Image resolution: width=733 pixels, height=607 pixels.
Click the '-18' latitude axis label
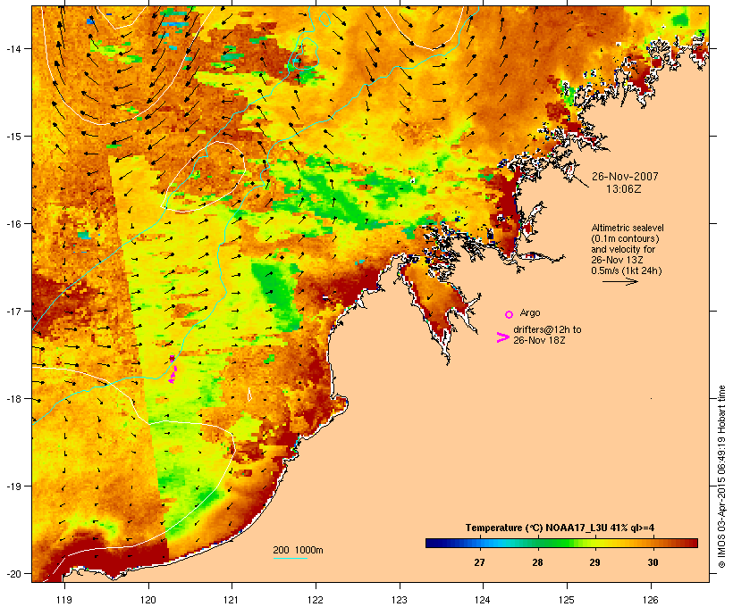13,399
